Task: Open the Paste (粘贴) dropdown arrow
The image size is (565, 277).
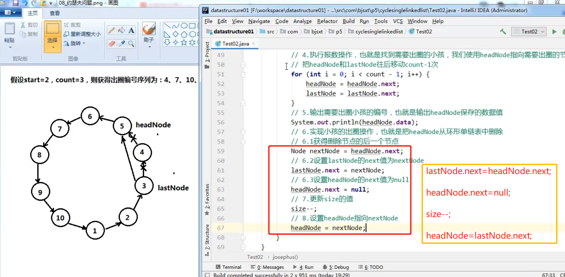Action: coord(10,47)
